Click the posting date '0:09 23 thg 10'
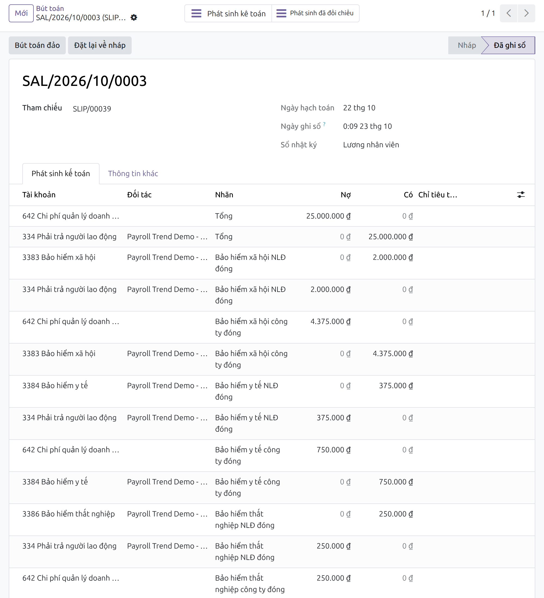 (367, 126)
